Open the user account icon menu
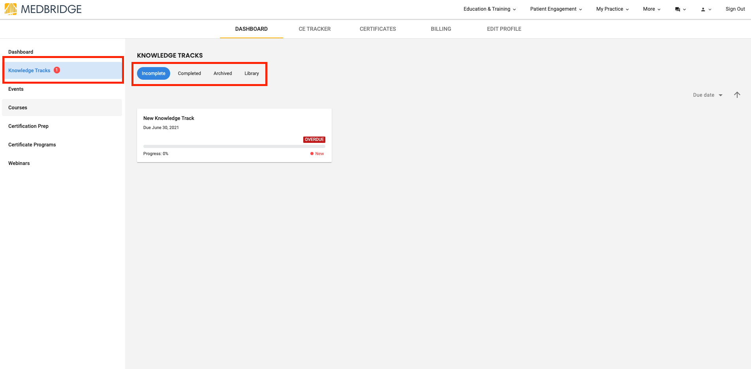Viewport: 751px width, 369px height. [x=706, y=9]
